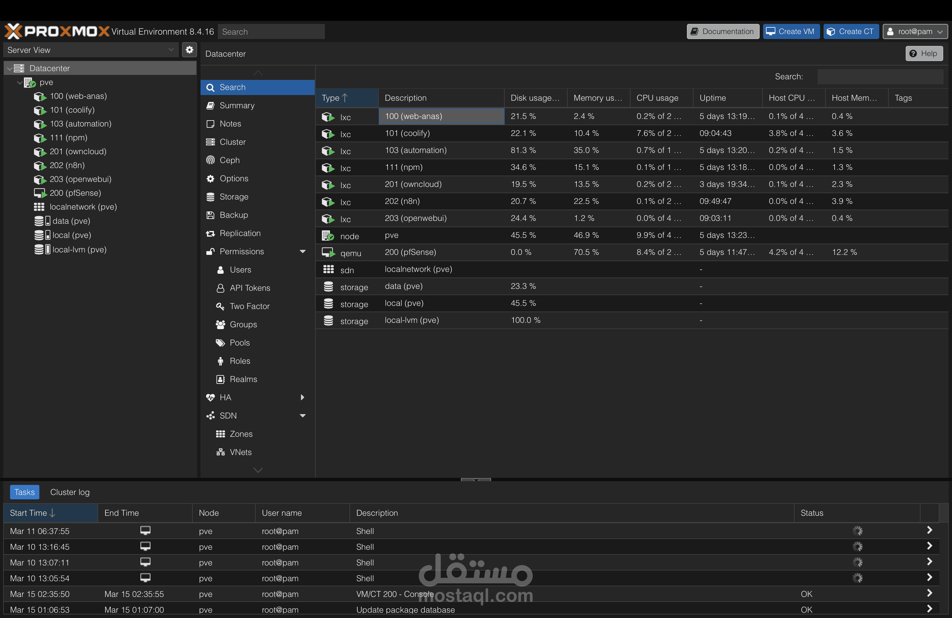Click the Create CT button
Image resolution: width=952 pixels, height=618 pixels.
tap(850, 31)
